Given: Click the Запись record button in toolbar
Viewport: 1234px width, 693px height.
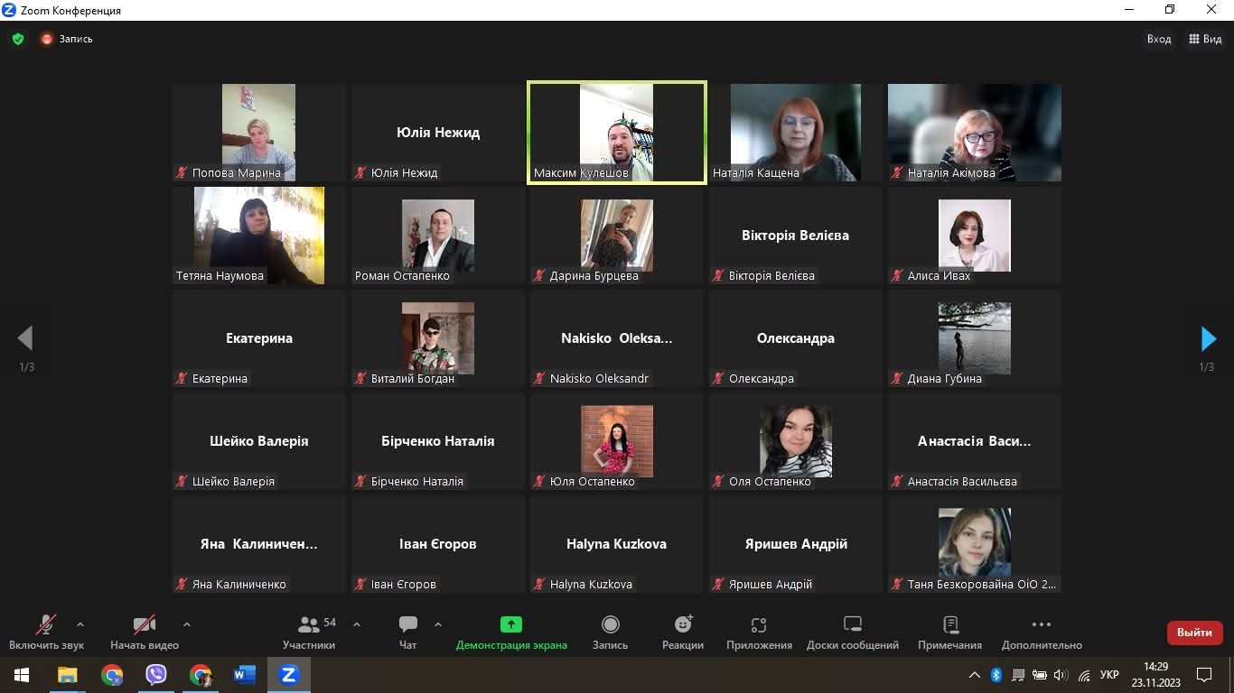Looking at the screenshot, I should [610, 631].
